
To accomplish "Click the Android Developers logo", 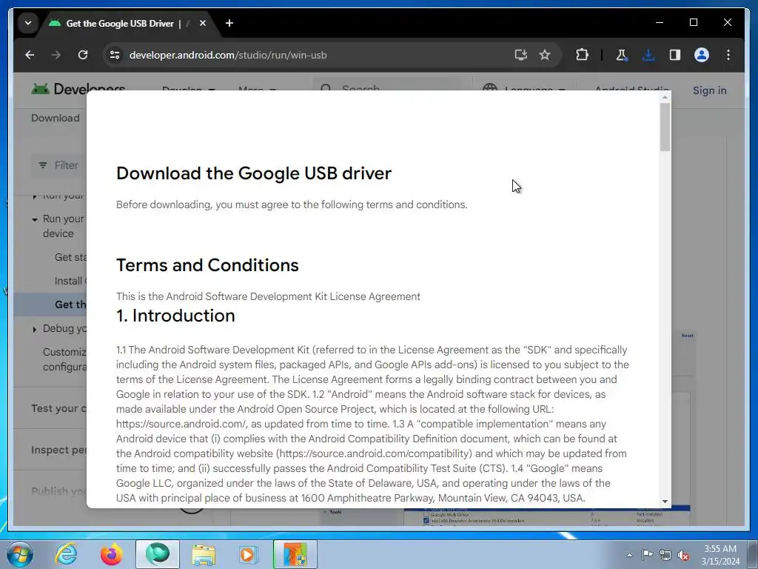I will pyautogui.click(x=78, y=89).
